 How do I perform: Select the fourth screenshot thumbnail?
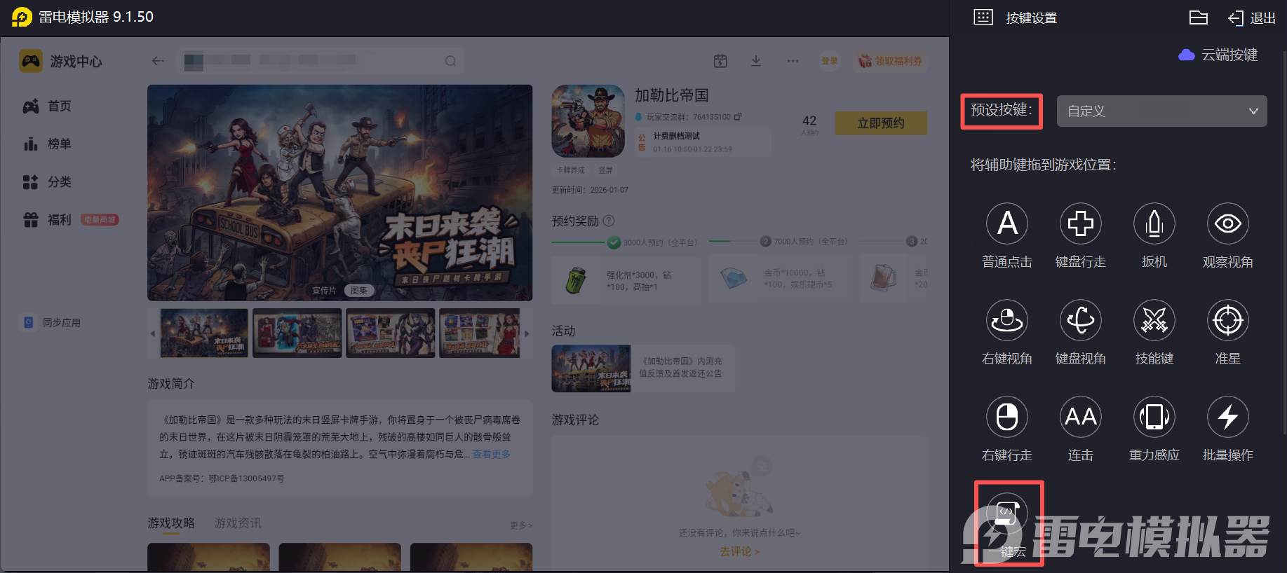point(480,333)
